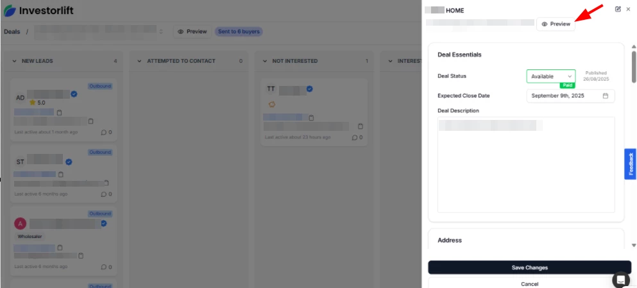Image resolution: width=637 pixels, height=288 pixels.
Task: Click the pink A avatar on the third card
Action: pyautogui.click(x=21, y=223)
